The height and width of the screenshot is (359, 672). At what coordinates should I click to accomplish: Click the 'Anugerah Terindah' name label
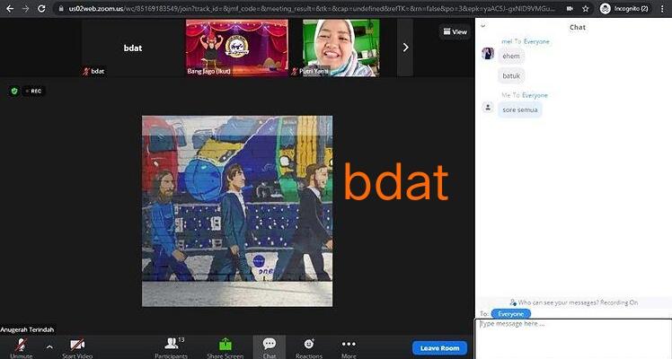click(x=27, y=329)
